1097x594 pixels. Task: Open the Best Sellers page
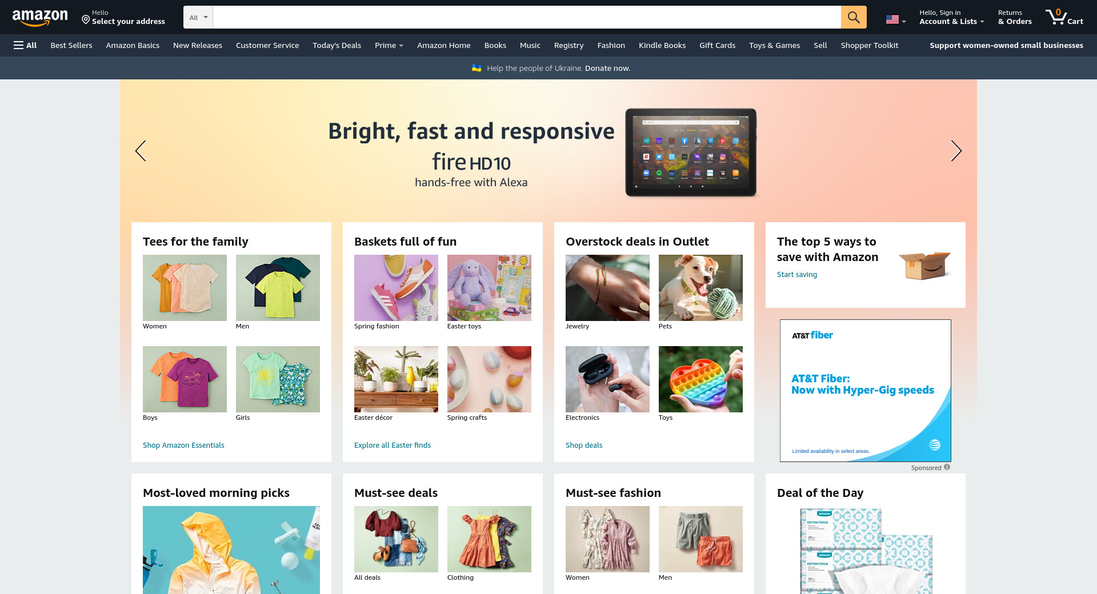(x=71, y=45)
